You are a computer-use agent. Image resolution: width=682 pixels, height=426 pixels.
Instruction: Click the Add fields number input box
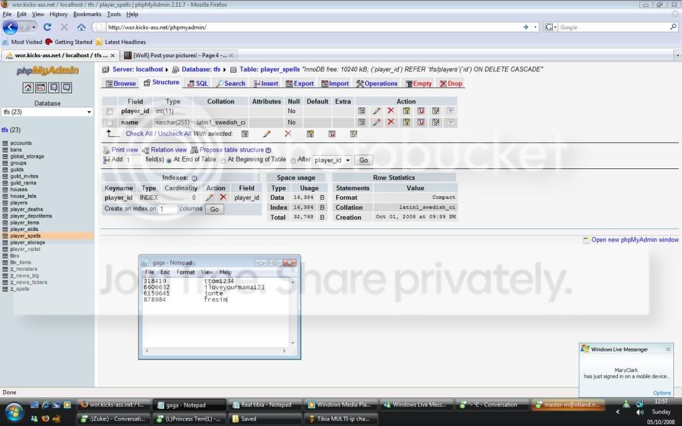(133, 160)
